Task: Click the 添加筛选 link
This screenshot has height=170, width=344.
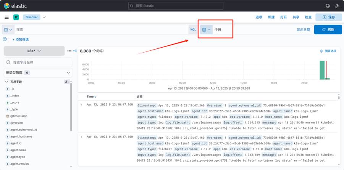Action: tap(20, 39)
